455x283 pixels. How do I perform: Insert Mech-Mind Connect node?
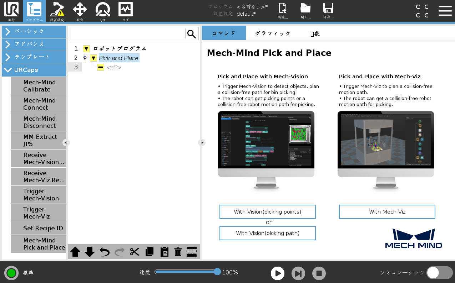(38, 104)
